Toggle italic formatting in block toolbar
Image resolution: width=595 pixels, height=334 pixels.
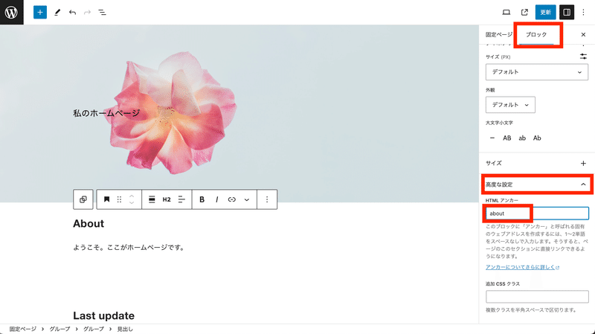click(x=216, y=199)
